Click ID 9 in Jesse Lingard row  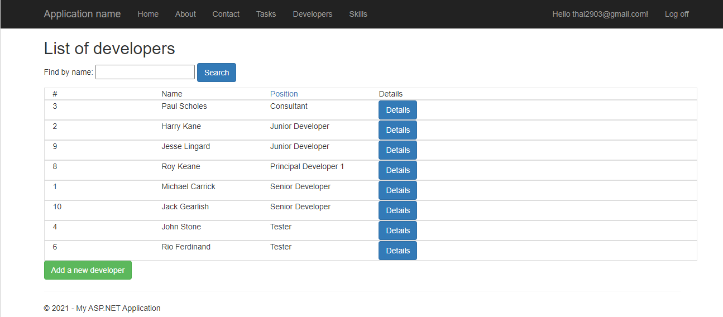(55, 146)
